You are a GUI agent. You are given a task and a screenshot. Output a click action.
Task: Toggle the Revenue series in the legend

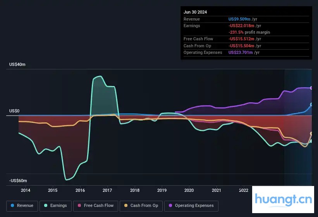coord(25,206)
